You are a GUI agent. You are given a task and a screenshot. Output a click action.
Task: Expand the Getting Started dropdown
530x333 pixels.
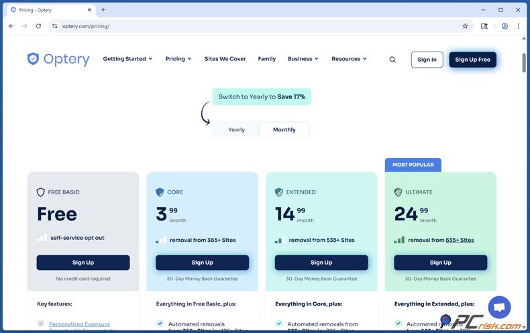127,59
